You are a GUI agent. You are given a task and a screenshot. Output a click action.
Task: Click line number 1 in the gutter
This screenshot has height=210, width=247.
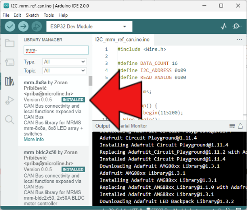pyautogui.click(x=106, y=49)
